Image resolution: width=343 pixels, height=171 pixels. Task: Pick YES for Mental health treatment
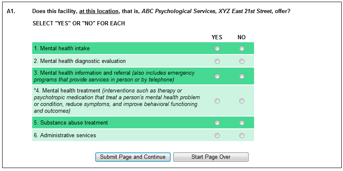tap(217, 101)
